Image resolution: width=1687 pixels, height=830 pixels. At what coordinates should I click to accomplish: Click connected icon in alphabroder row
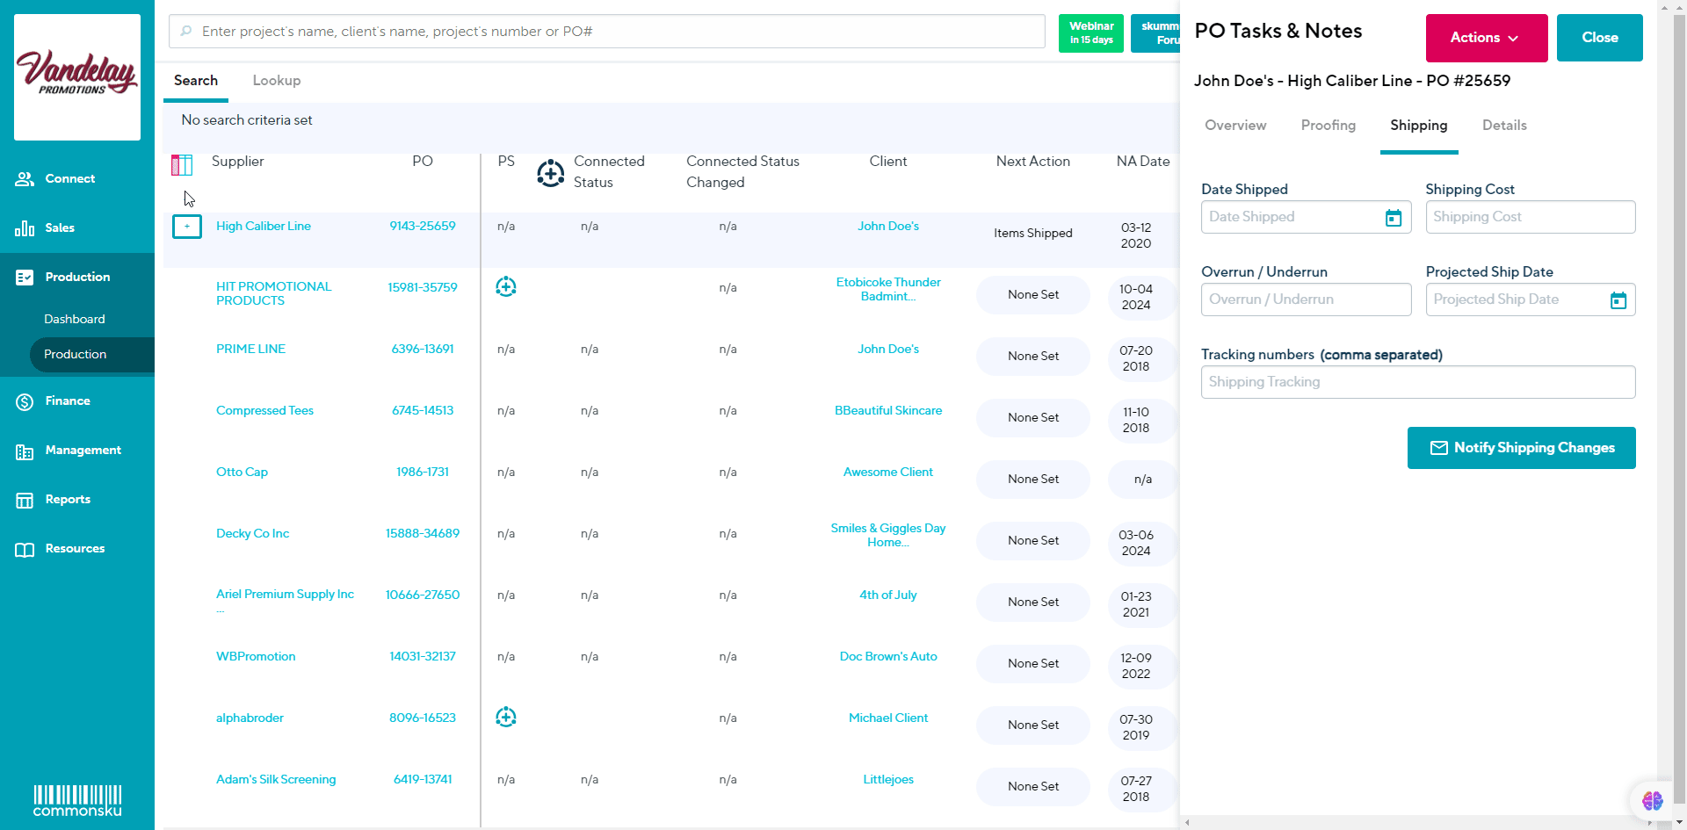tap(506, 718)
